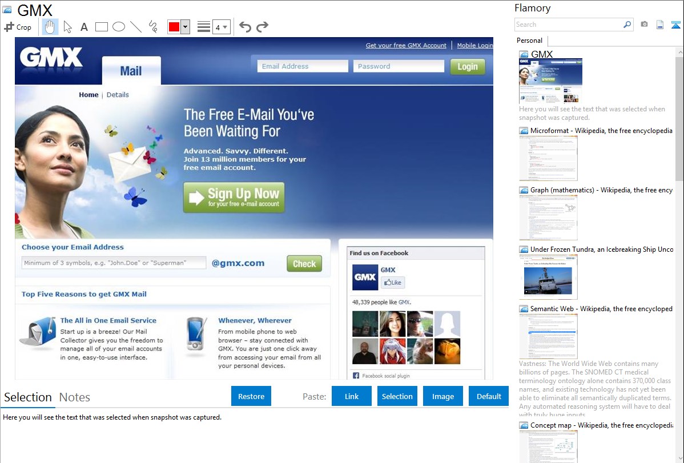The image size is (684, 463).
Task: Open the Personal tab
Action: click(x=530, y=41)
